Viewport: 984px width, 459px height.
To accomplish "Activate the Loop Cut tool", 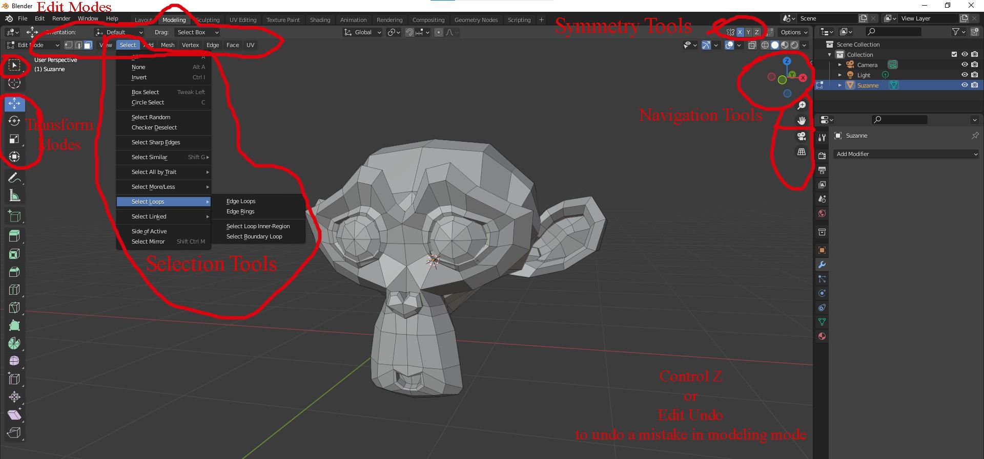I will coord(14,290).
